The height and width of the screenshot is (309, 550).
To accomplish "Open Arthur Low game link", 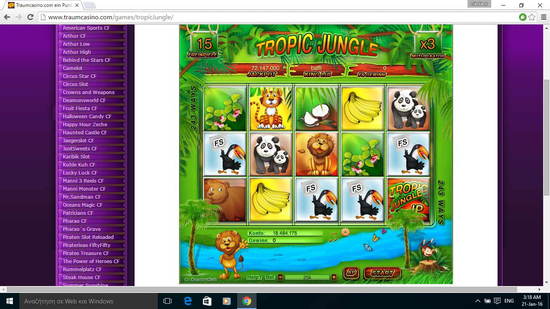I will pos(76,44).
